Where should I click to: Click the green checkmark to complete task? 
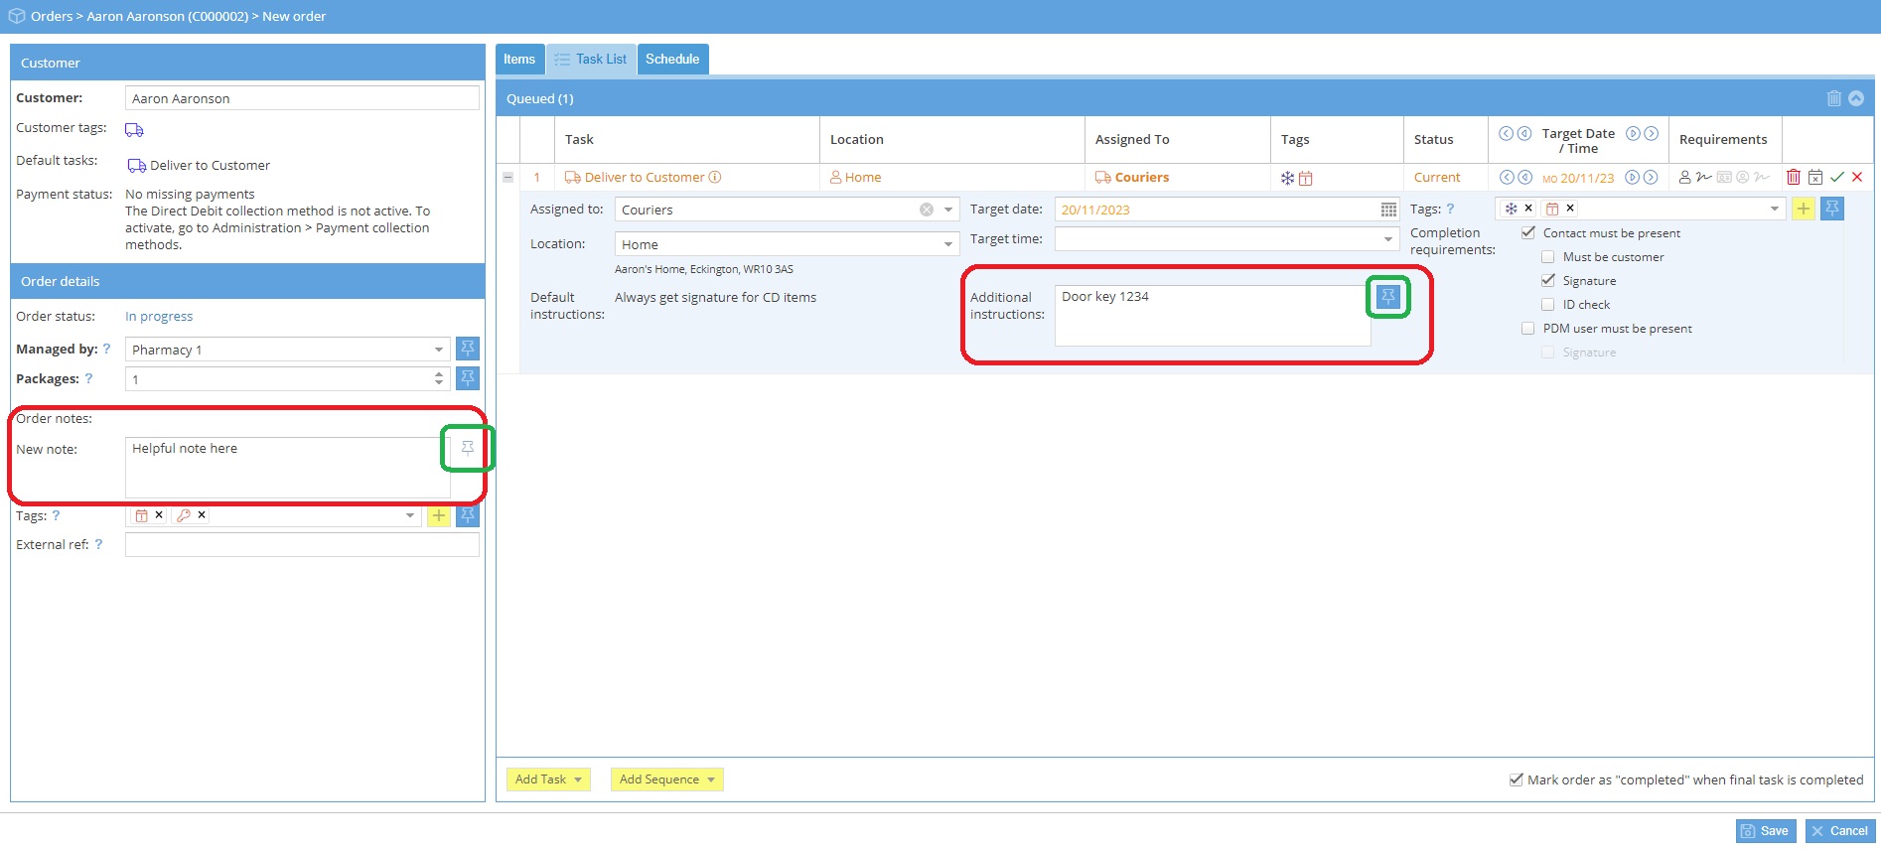click(x=1836, y=178)
